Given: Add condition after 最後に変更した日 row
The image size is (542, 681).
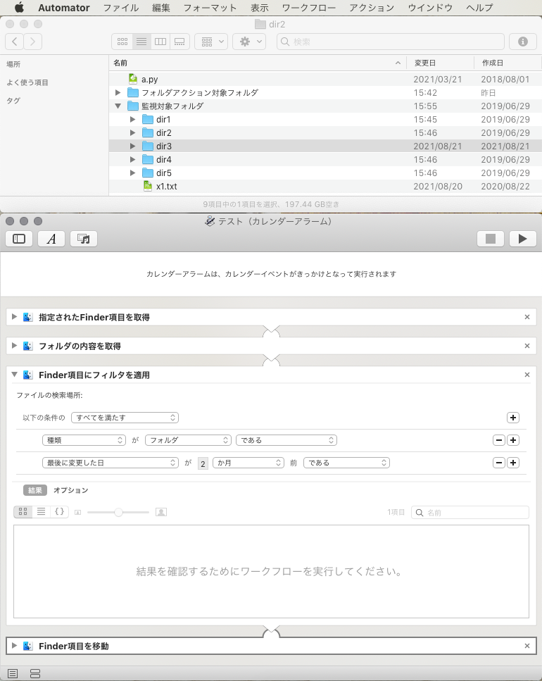Looking at the screenshot, I should pyautogui.click(x=513, y=463).
